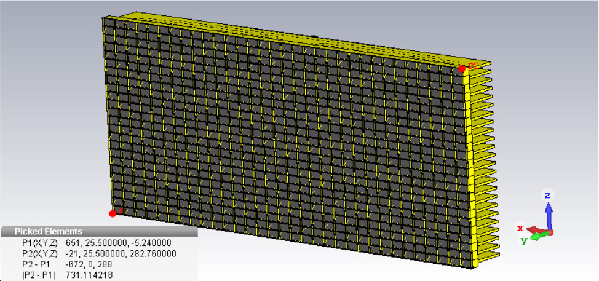Click the green y-axis arrow of the triad

click(539, 235)
